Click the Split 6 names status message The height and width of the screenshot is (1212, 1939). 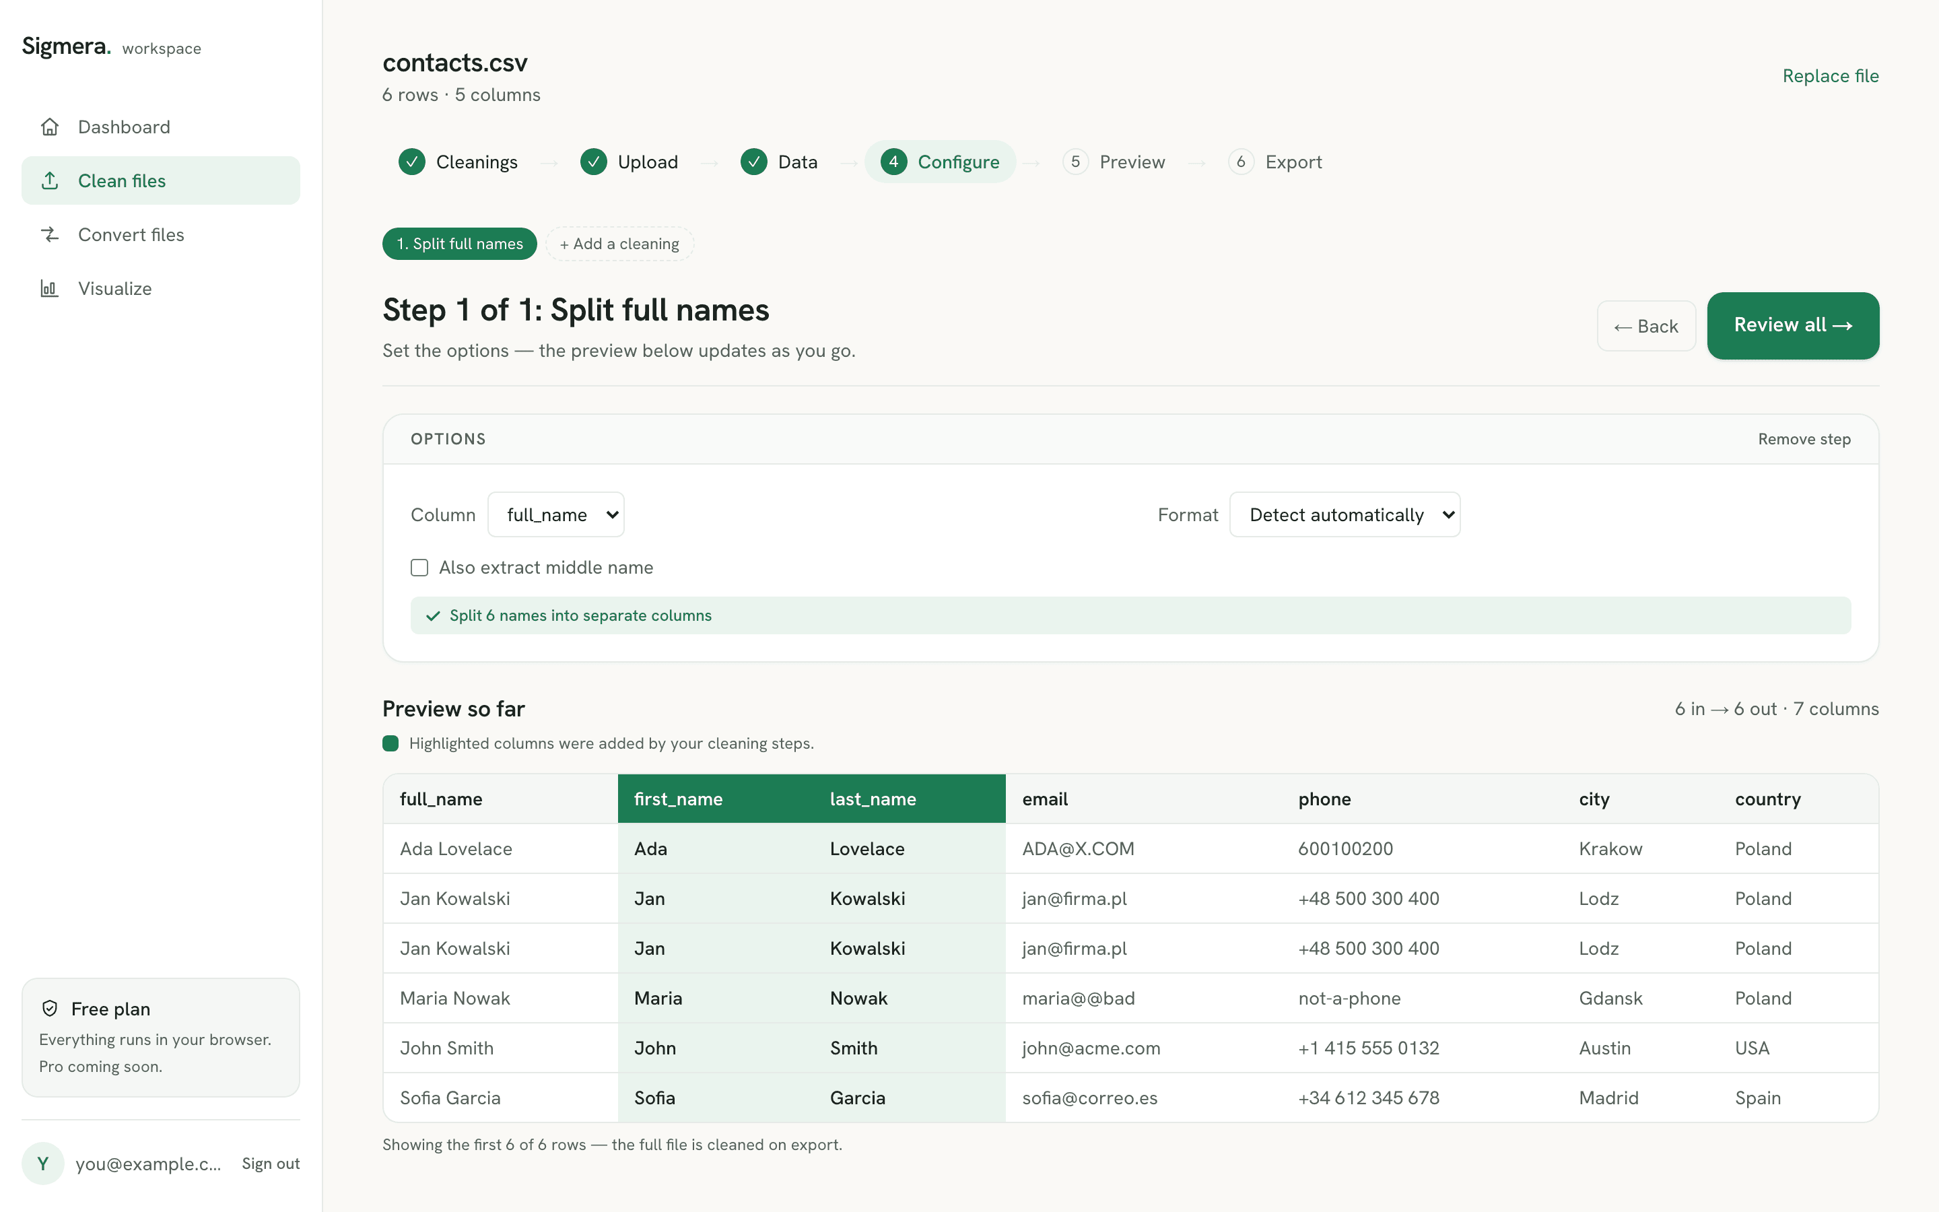click(x=1130, y=615)
